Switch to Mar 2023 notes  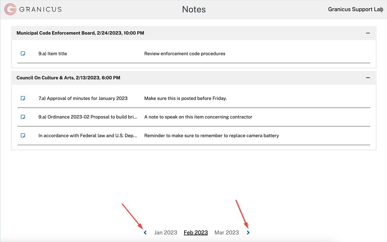coord(227,233)
